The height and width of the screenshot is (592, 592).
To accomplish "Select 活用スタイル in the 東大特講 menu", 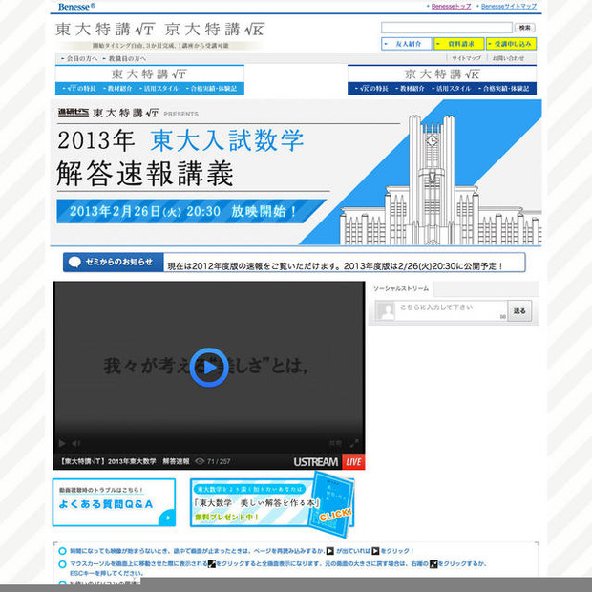I will pos(159,89).
